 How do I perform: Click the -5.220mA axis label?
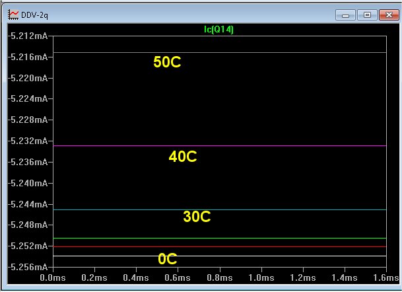(28, 78)
